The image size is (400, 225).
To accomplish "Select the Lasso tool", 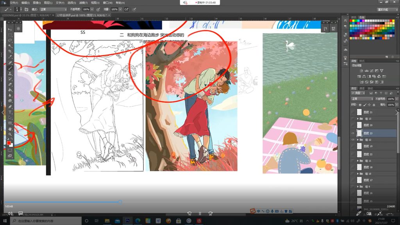I will pos(10,40).
